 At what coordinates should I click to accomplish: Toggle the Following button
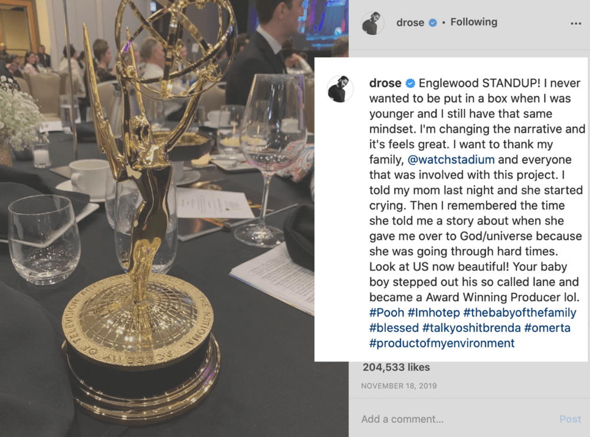pyautogui.click(x=474, y=22)
